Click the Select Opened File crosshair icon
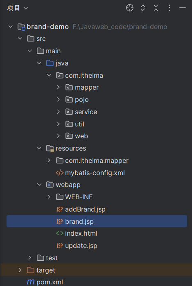 tap(130, 8)
